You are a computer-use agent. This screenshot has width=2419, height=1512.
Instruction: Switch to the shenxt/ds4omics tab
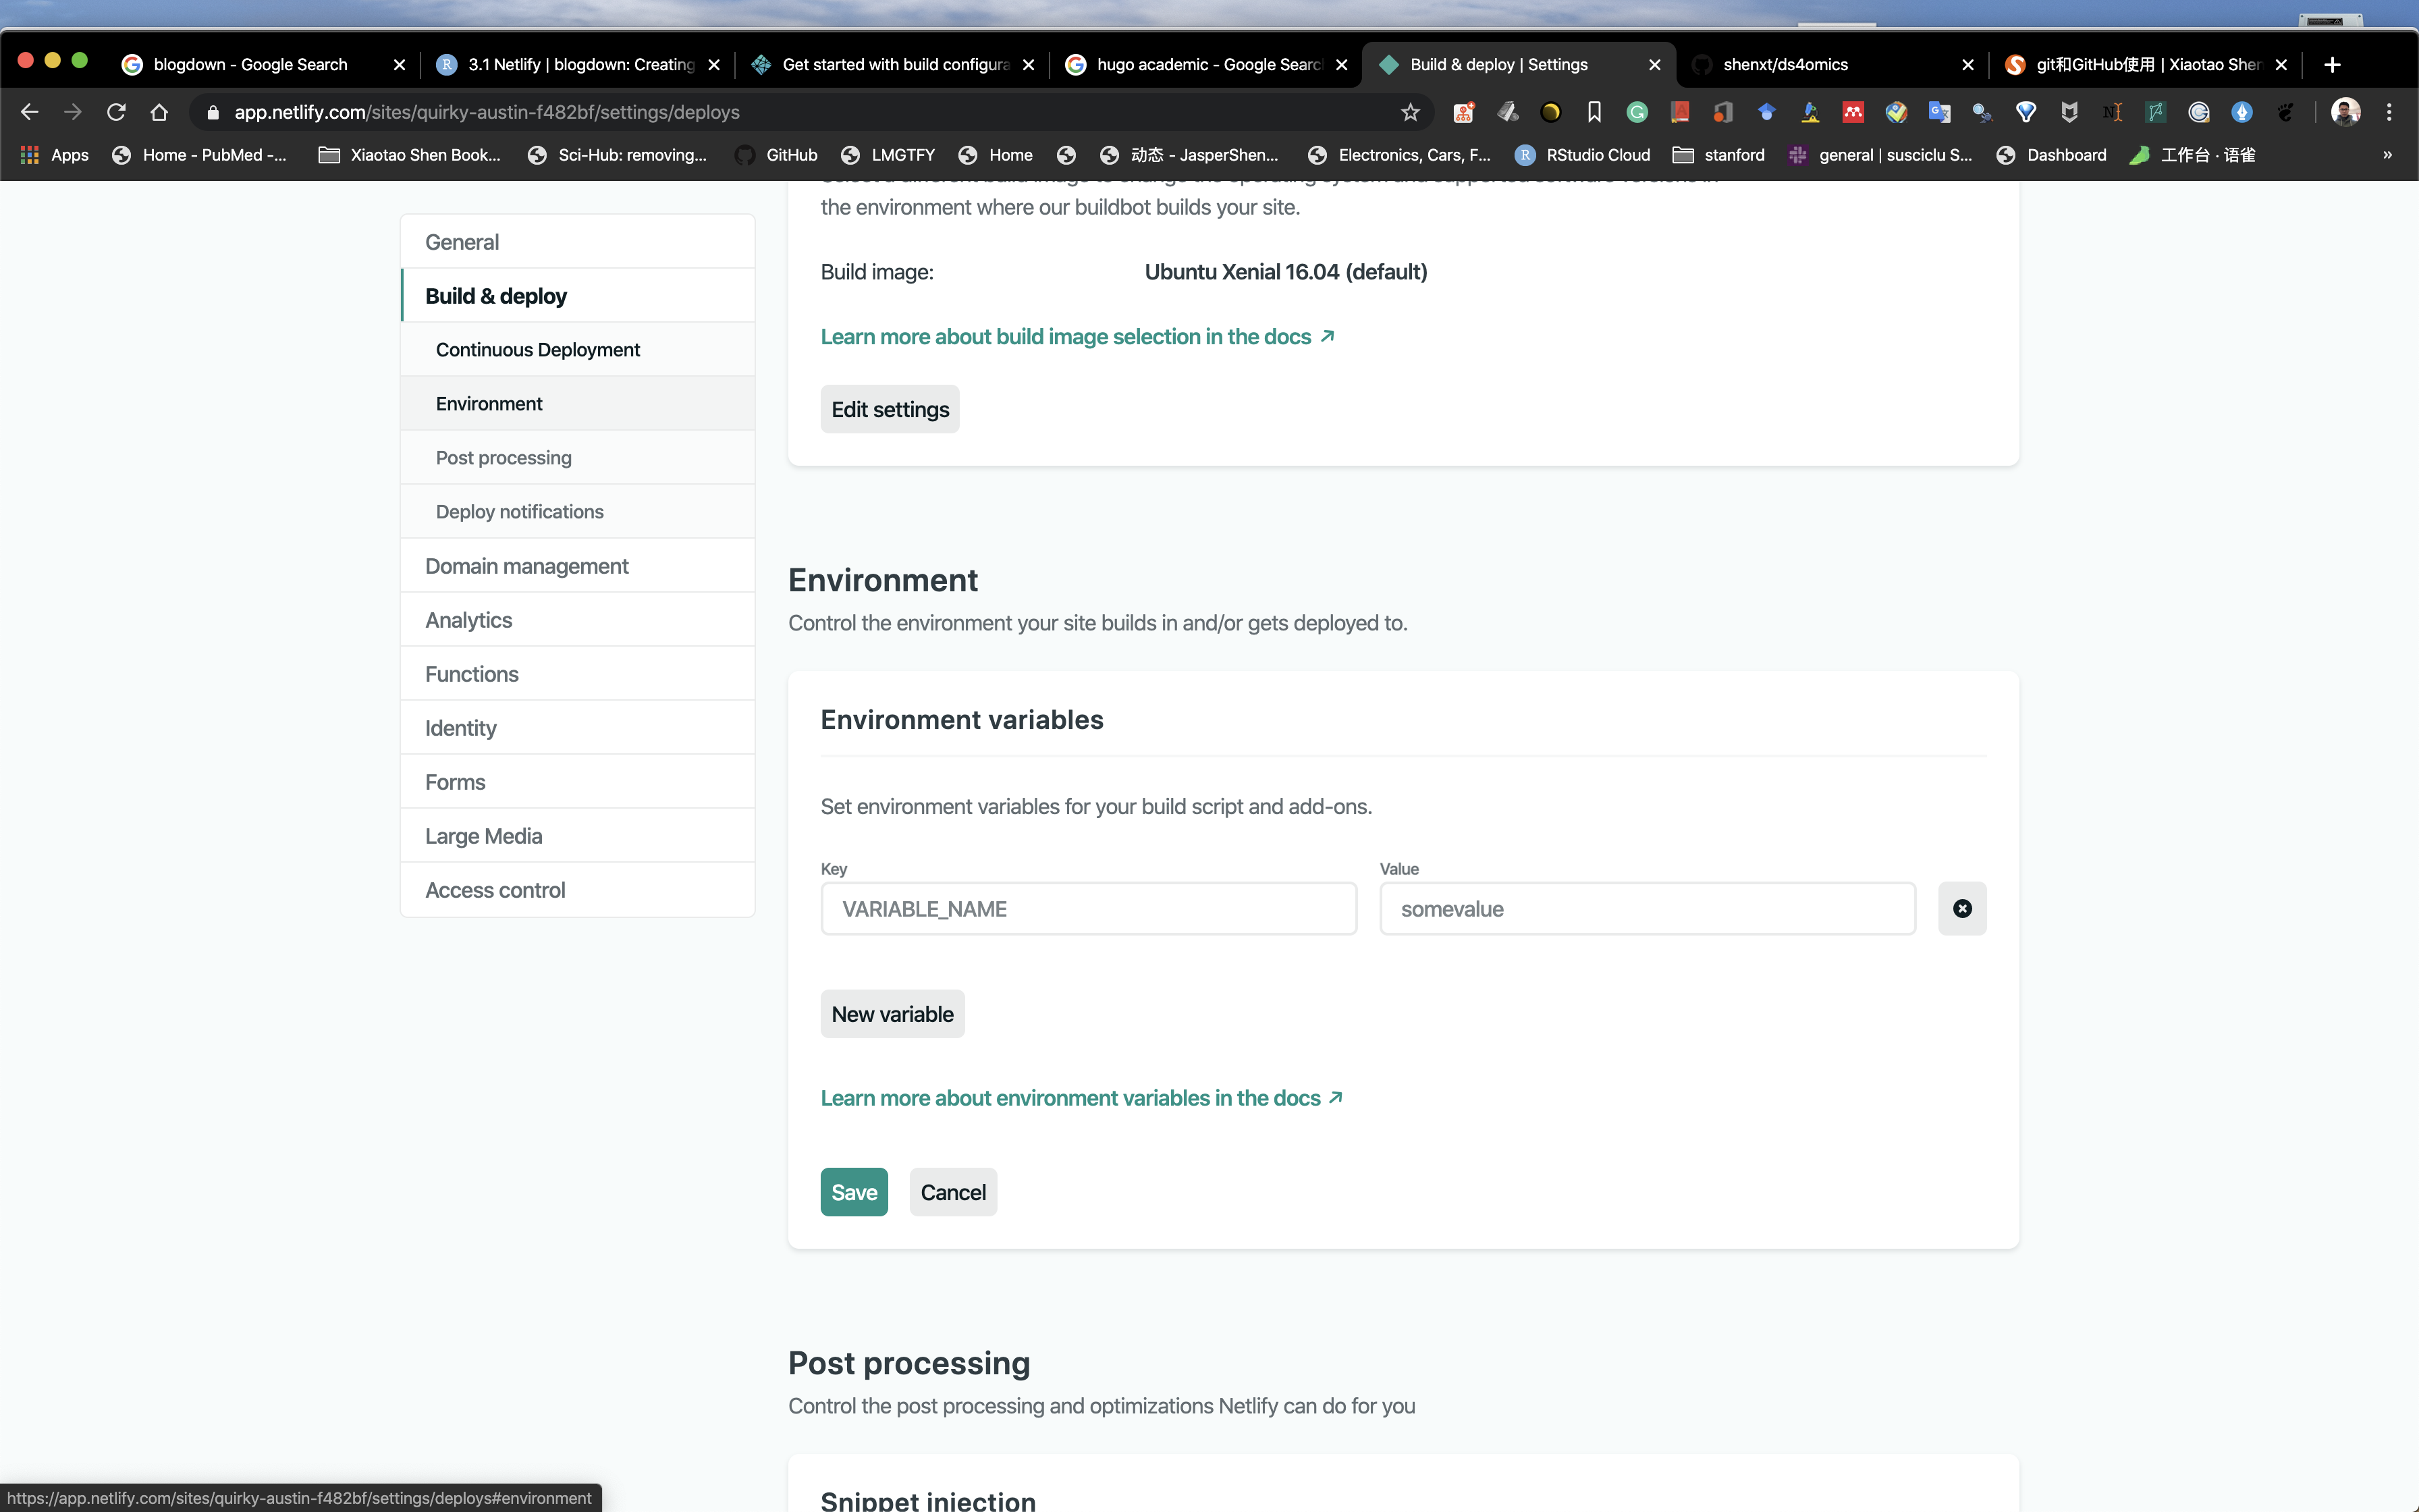[1785, 64]
